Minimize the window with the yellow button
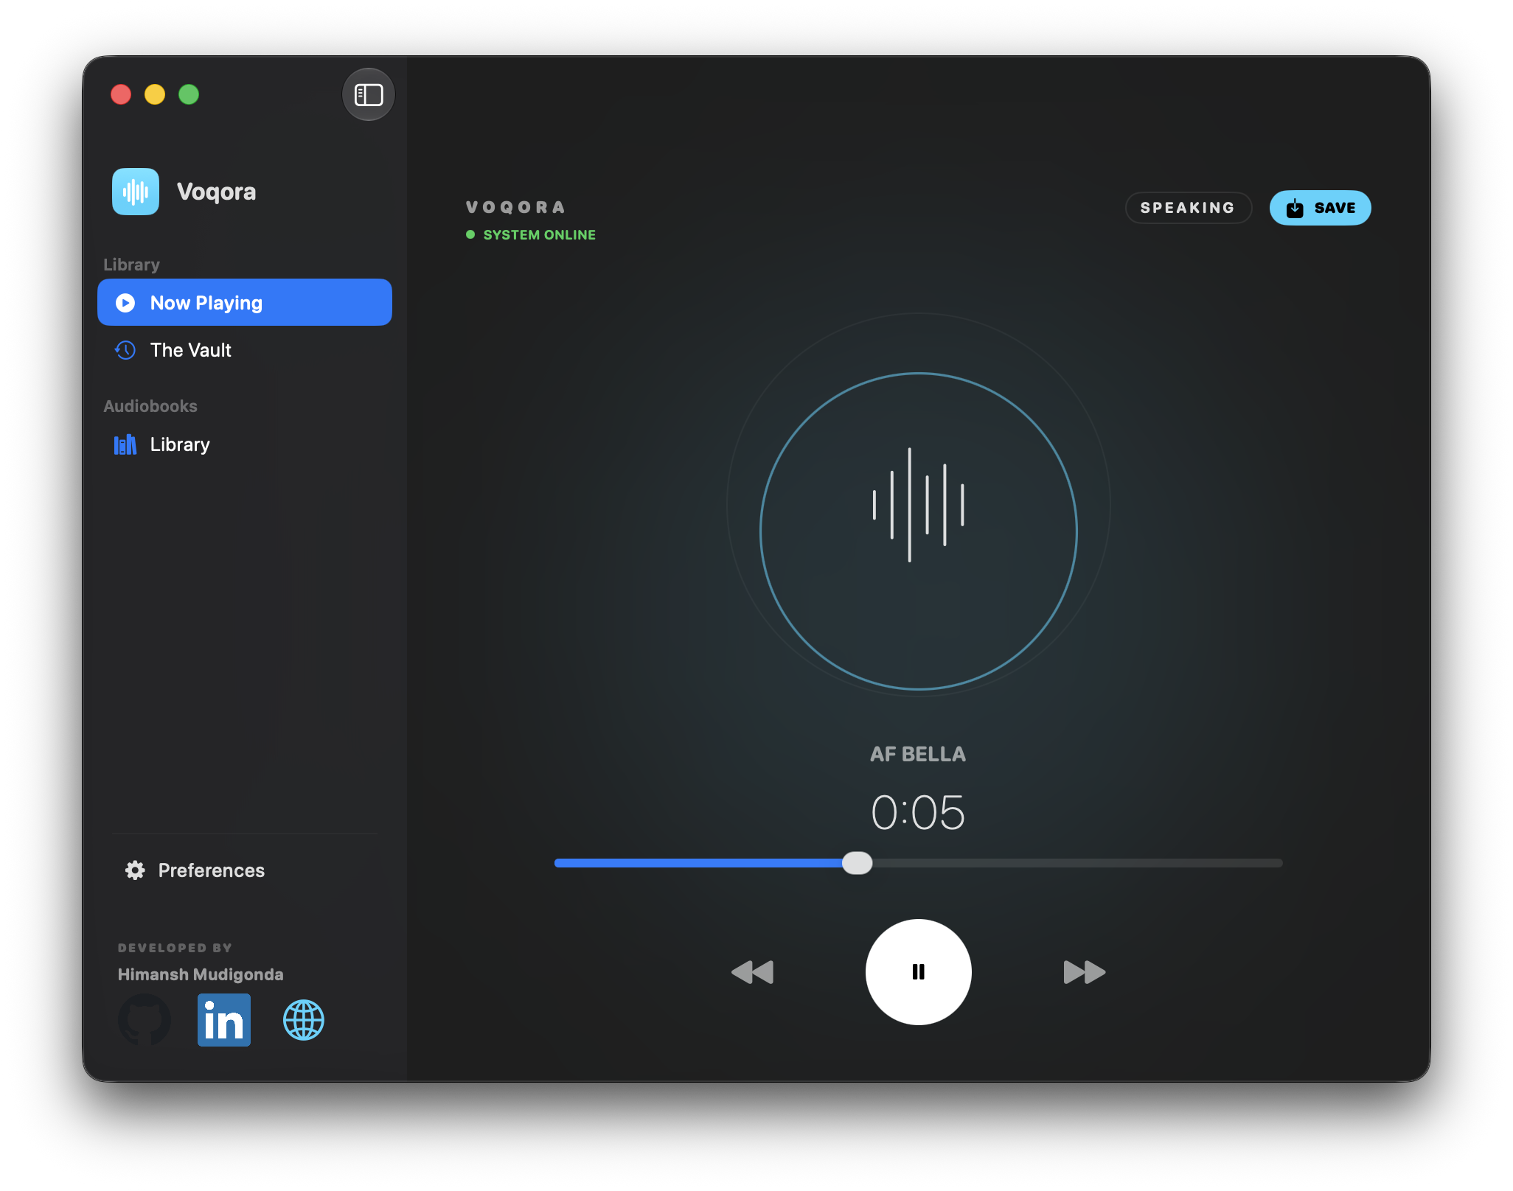 pyautogui.click(x=155, y=94)
